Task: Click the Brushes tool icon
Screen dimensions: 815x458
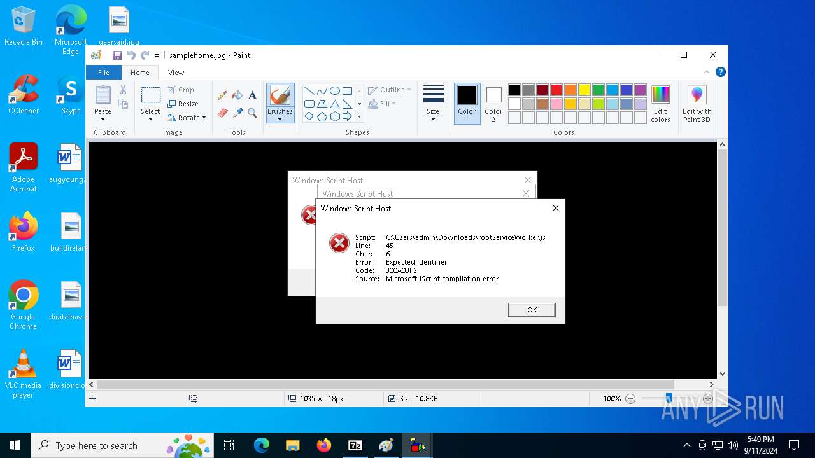Action: click(x=280, y=95)
